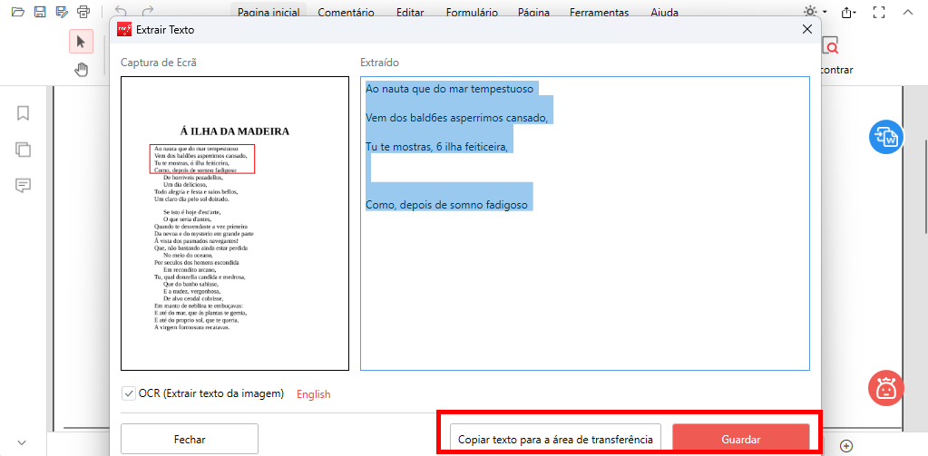This screenshot has height=456, width=928.
Task: Click the screenshot preview thumbnail of the poem
Action: [235, 224]
